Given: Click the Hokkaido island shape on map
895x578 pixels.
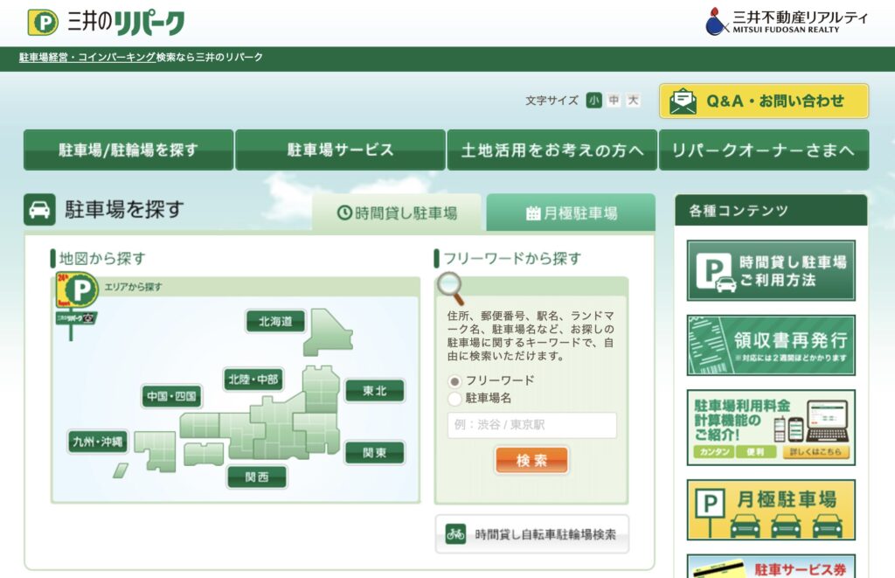Looking at the screenshot, I should 327,332.
